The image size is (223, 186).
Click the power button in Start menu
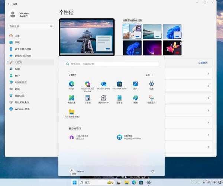tap(152, 171)
